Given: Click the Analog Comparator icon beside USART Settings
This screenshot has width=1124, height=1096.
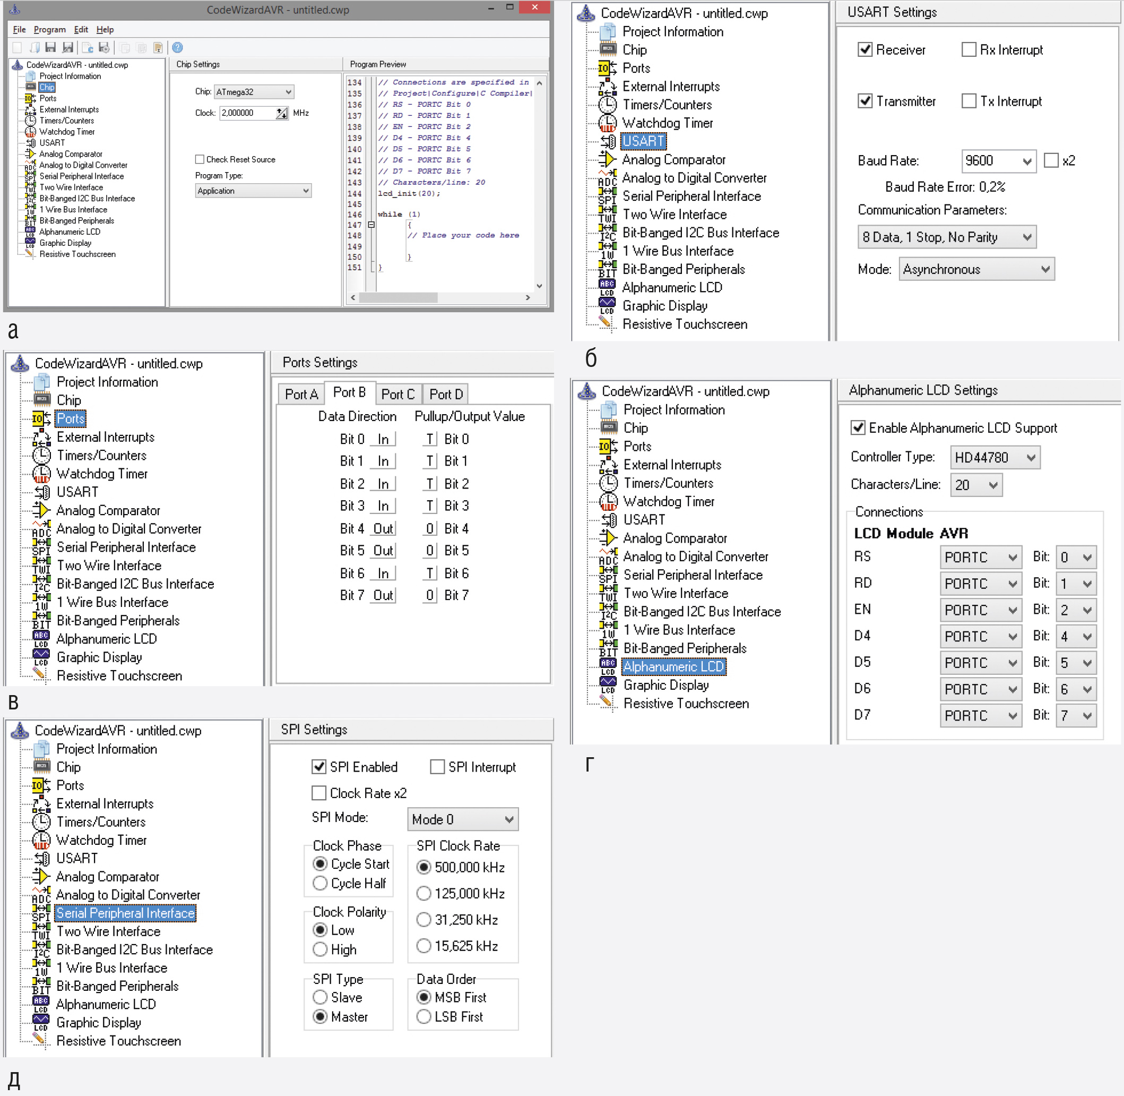Looking at the screenshot, I should (x=608, y=159).
